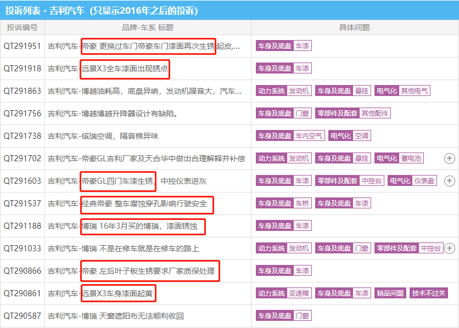This screenshot has height=328, width=459.
Task: Click 技术不过关 tag in row QT290861
Action: pyautogui.click(x=429, y=293)
